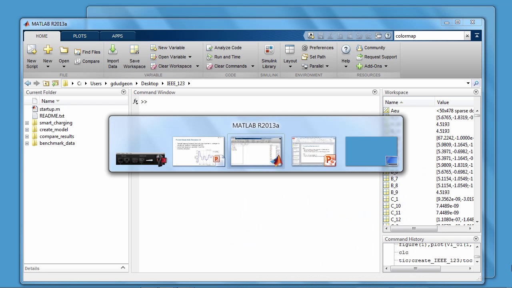Click Analyze Code

[x=224, y=48]
